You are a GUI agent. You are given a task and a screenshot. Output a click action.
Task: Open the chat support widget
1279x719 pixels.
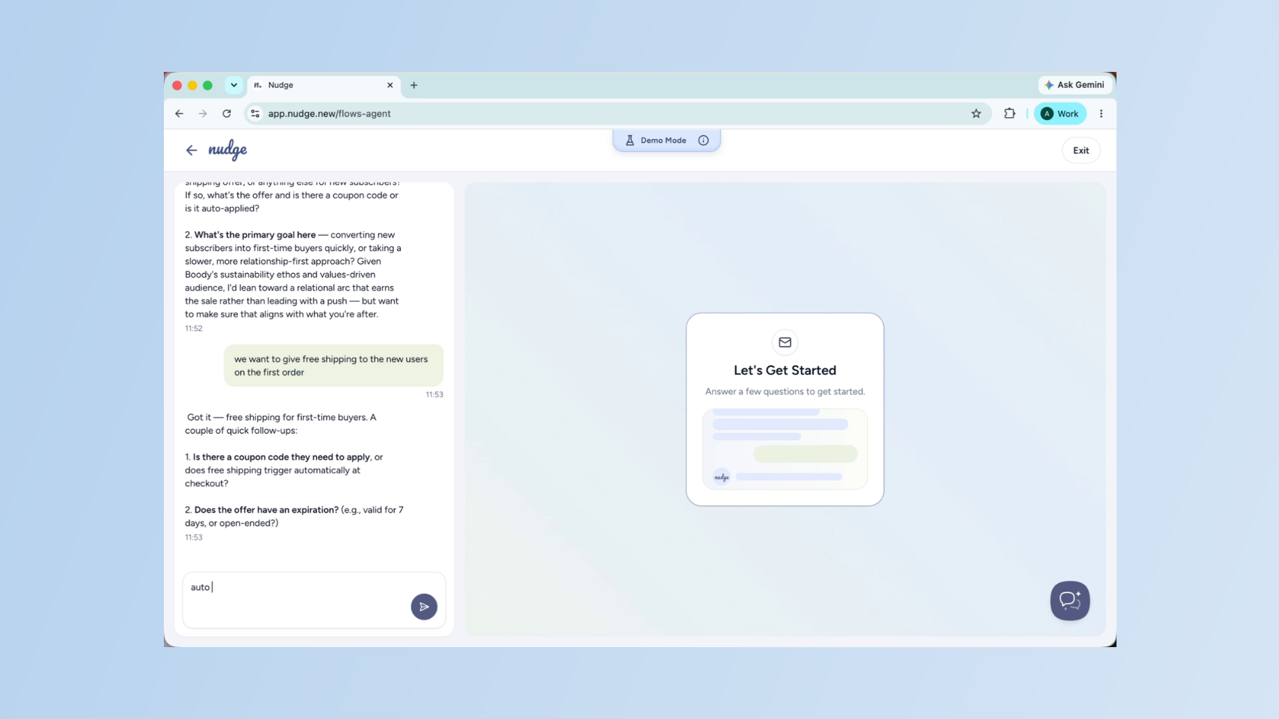(1070, 600)
